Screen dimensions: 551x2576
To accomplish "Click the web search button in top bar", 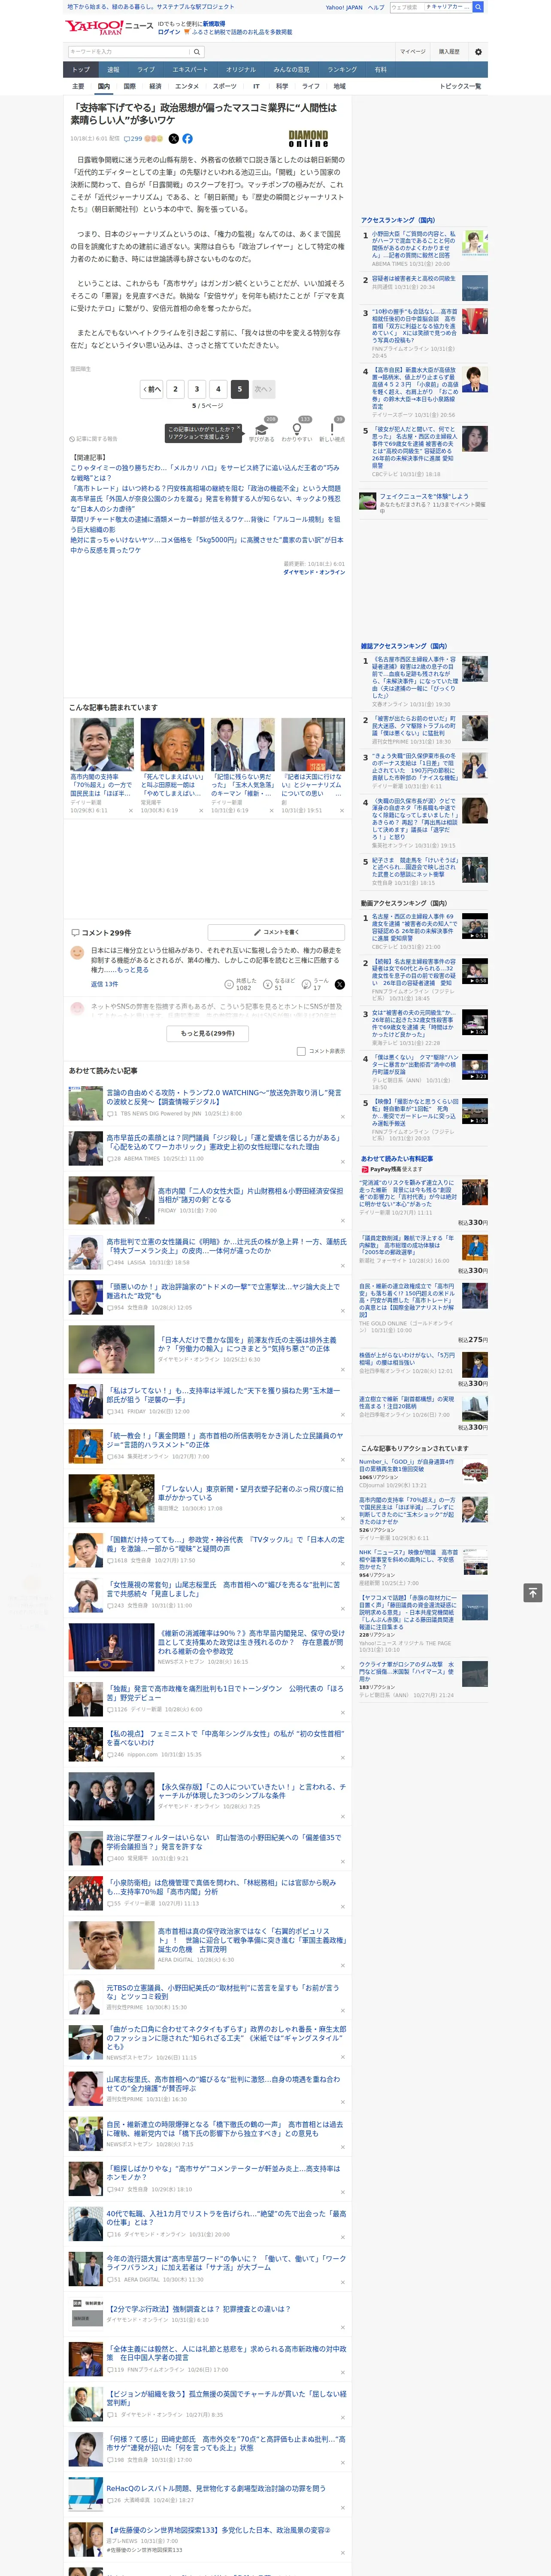I will click(478, 7).
